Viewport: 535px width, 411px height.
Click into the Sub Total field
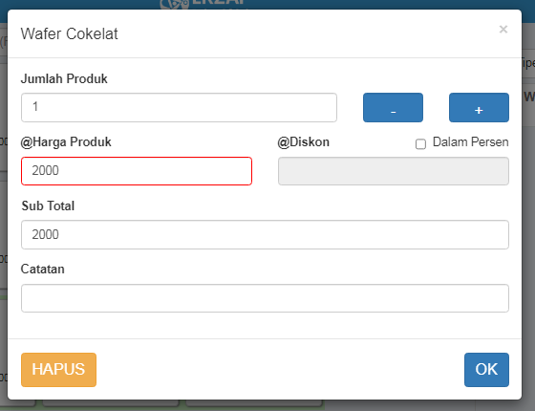click(x=266, y=234)
